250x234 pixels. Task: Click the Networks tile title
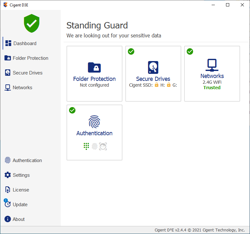212,76
